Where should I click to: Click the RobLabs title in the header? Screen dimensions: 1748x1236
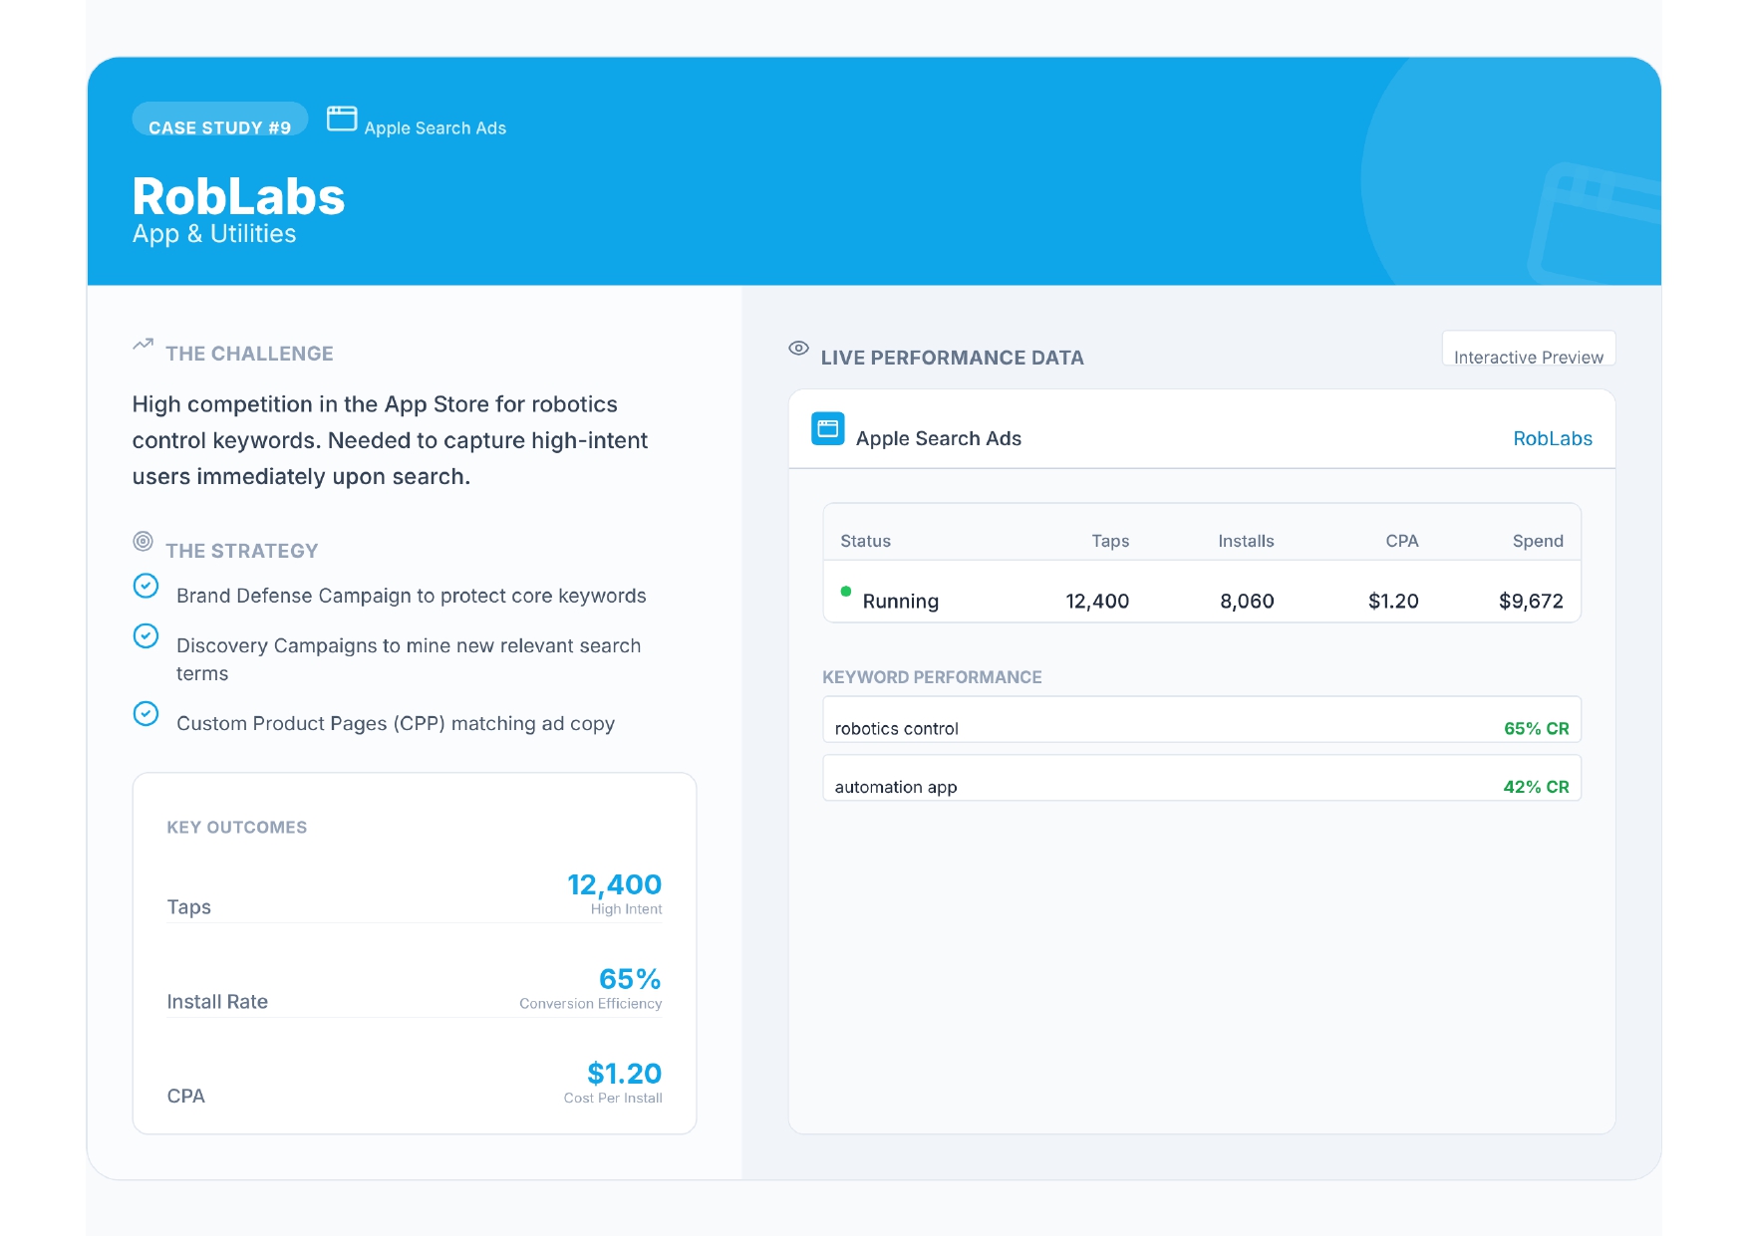[x=238, y=196]
